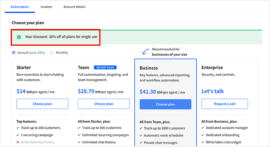Viewport: 270px width, 147px height.
Task: Click the blue curved recommendation arrow
Action: (145, 52)
